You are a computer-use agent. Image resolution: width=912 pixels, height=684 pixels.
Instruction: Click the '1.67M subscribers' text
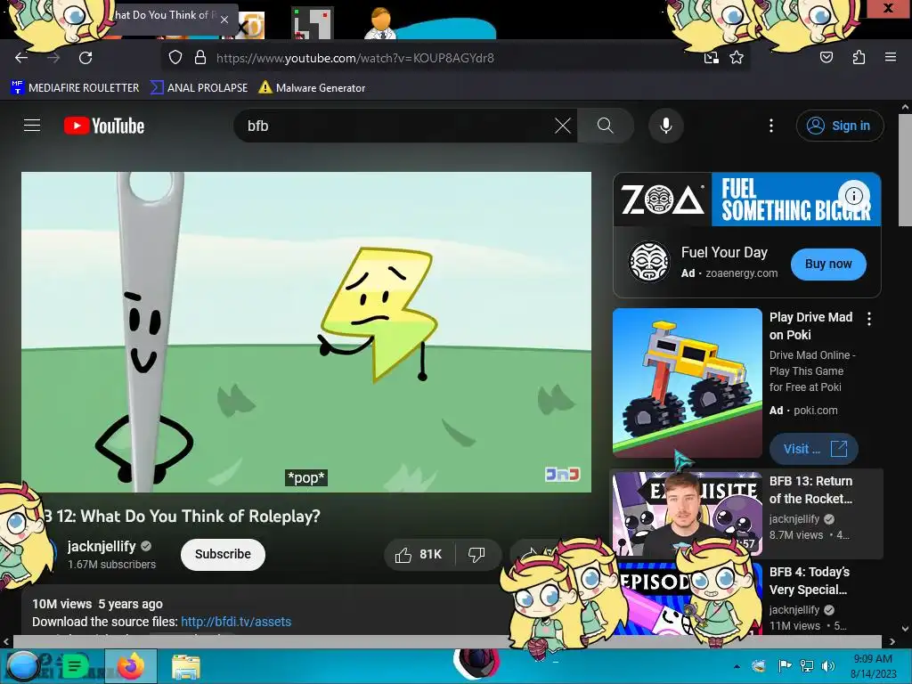111,564
